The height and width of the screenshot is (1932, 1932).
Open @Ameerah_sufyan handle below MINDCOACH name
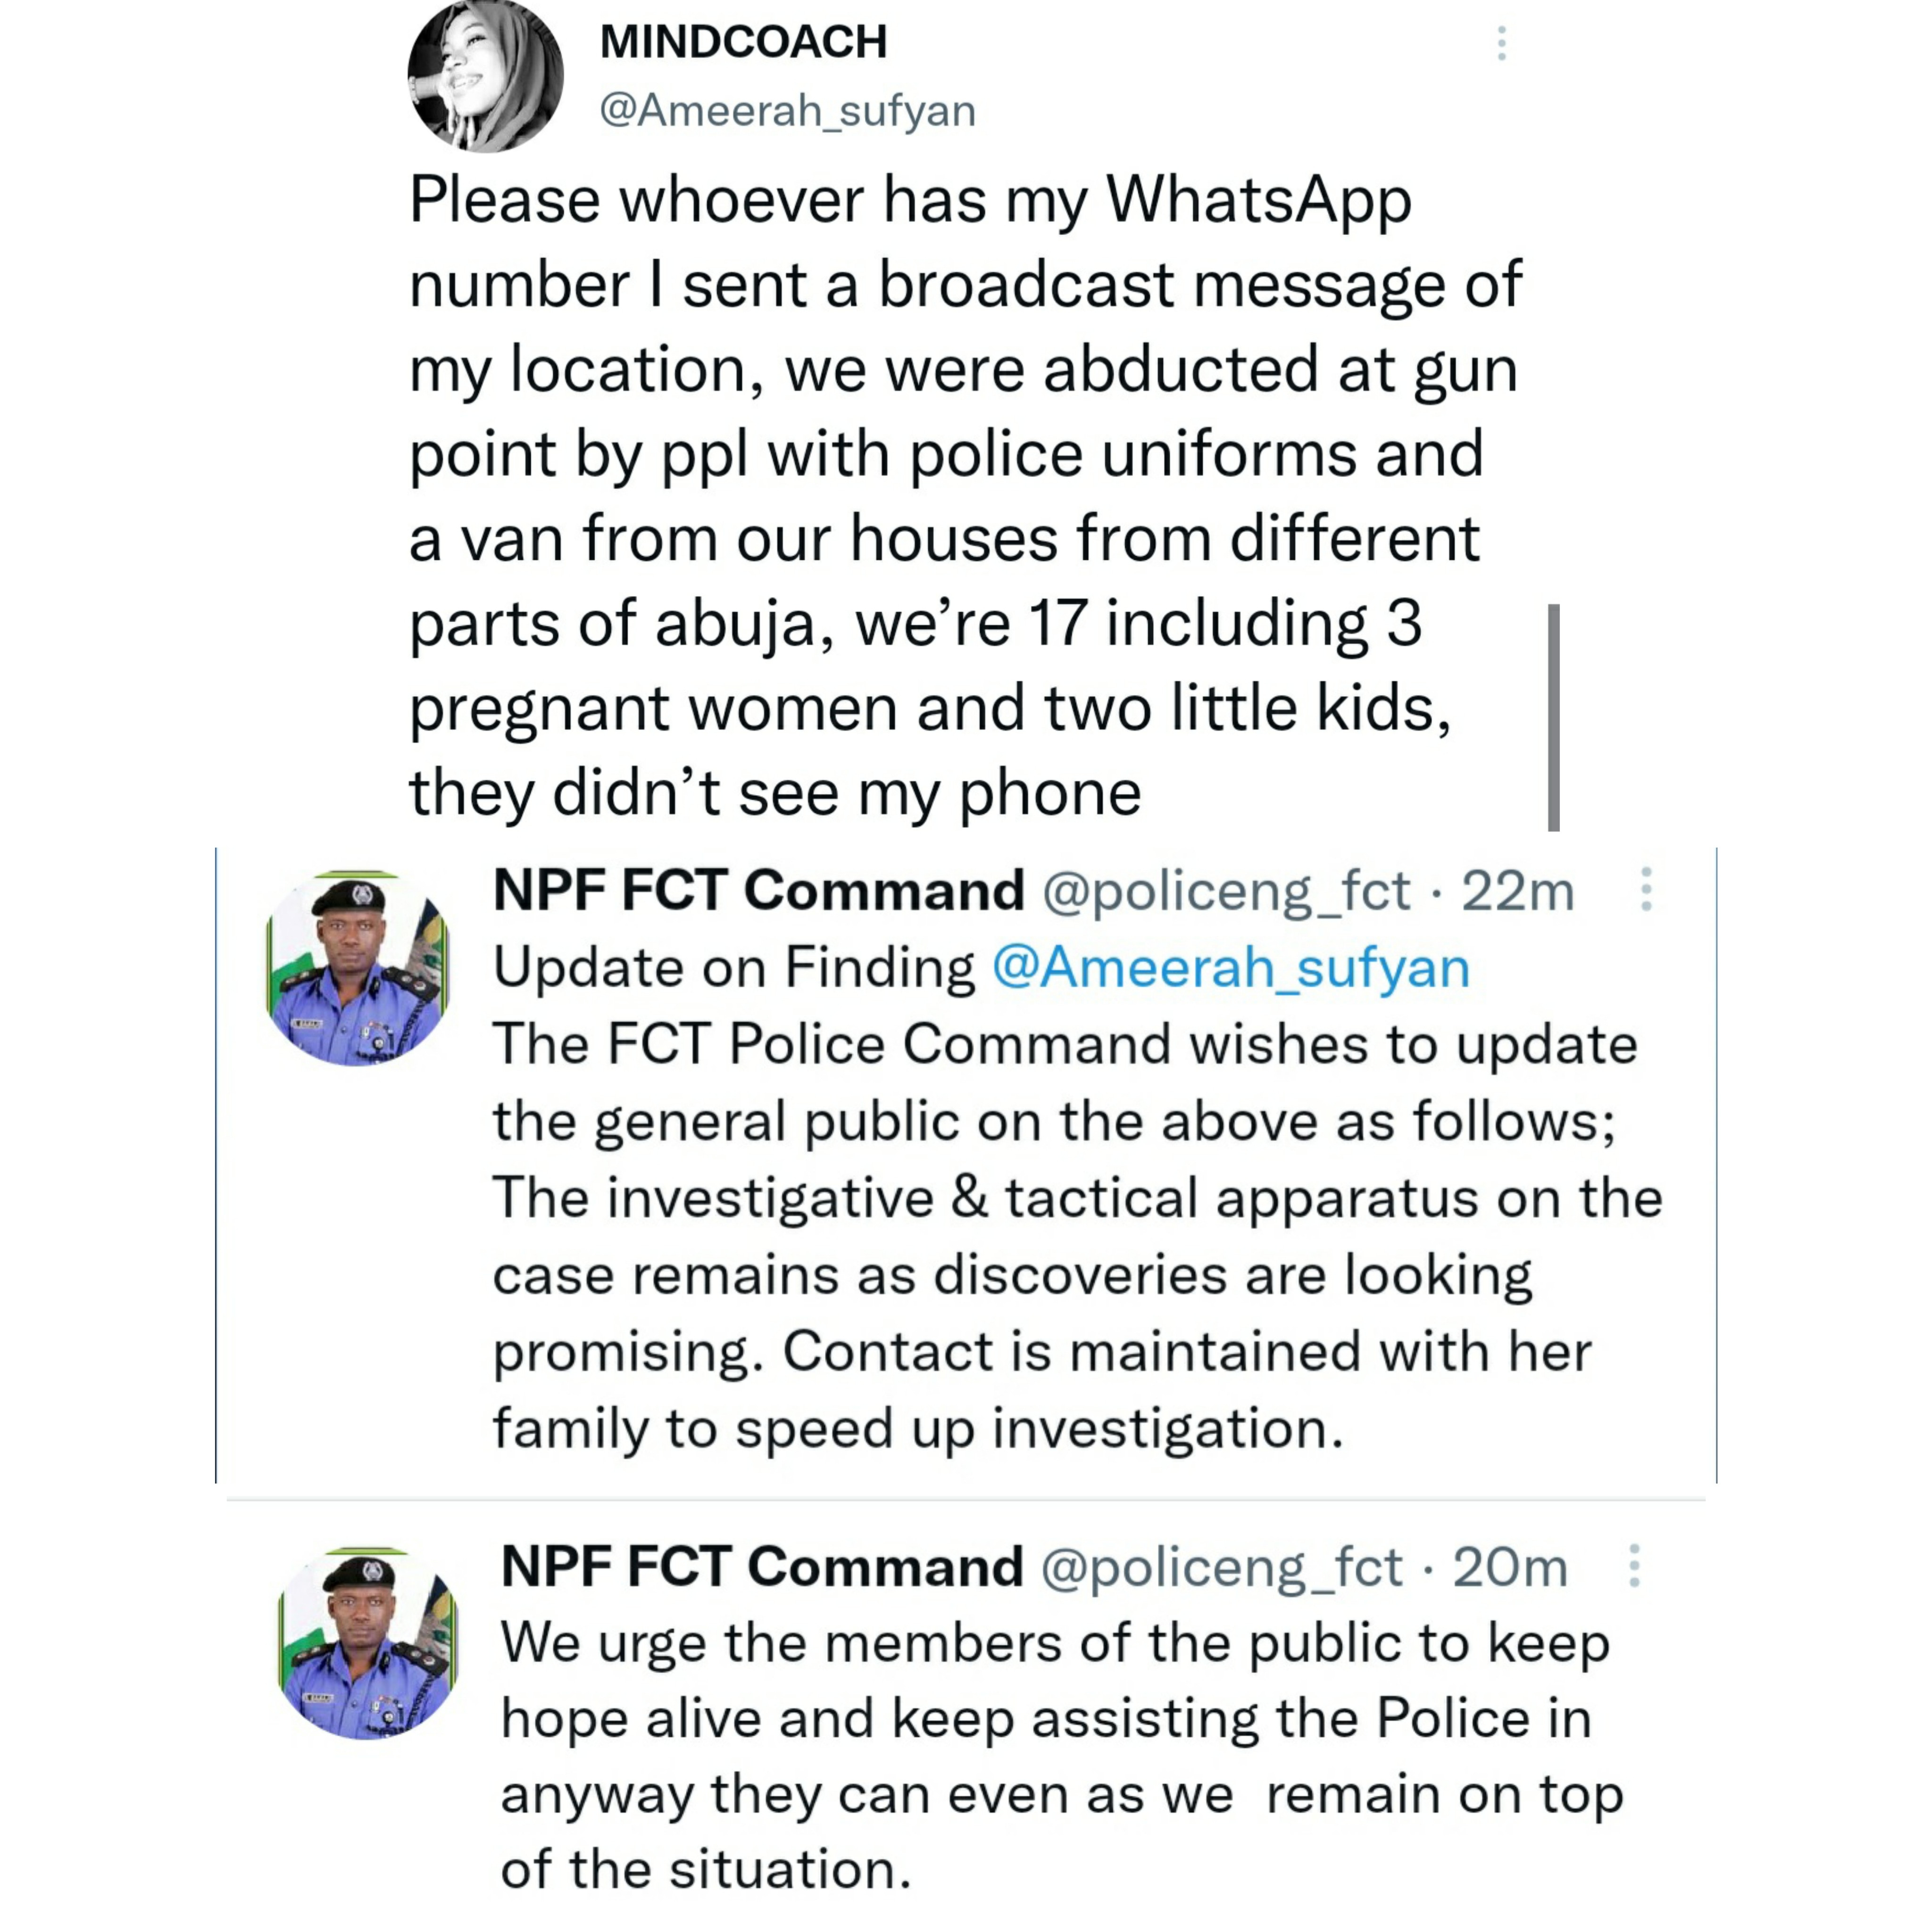pos(787,110)
